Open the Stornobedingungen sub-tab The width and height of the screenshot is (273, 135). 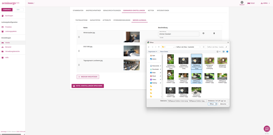pyautogui.click(x=122, y=20)
